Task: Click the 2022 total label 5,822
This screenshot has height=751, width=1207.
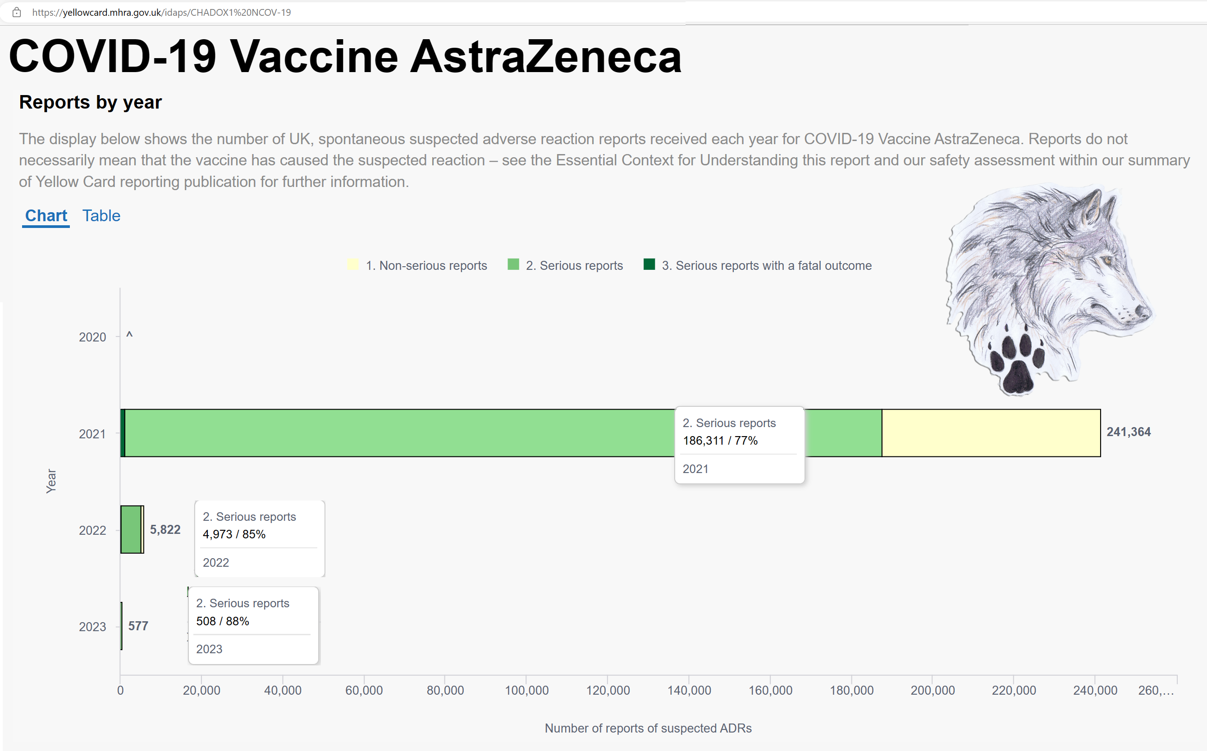Action: point(165,529)
